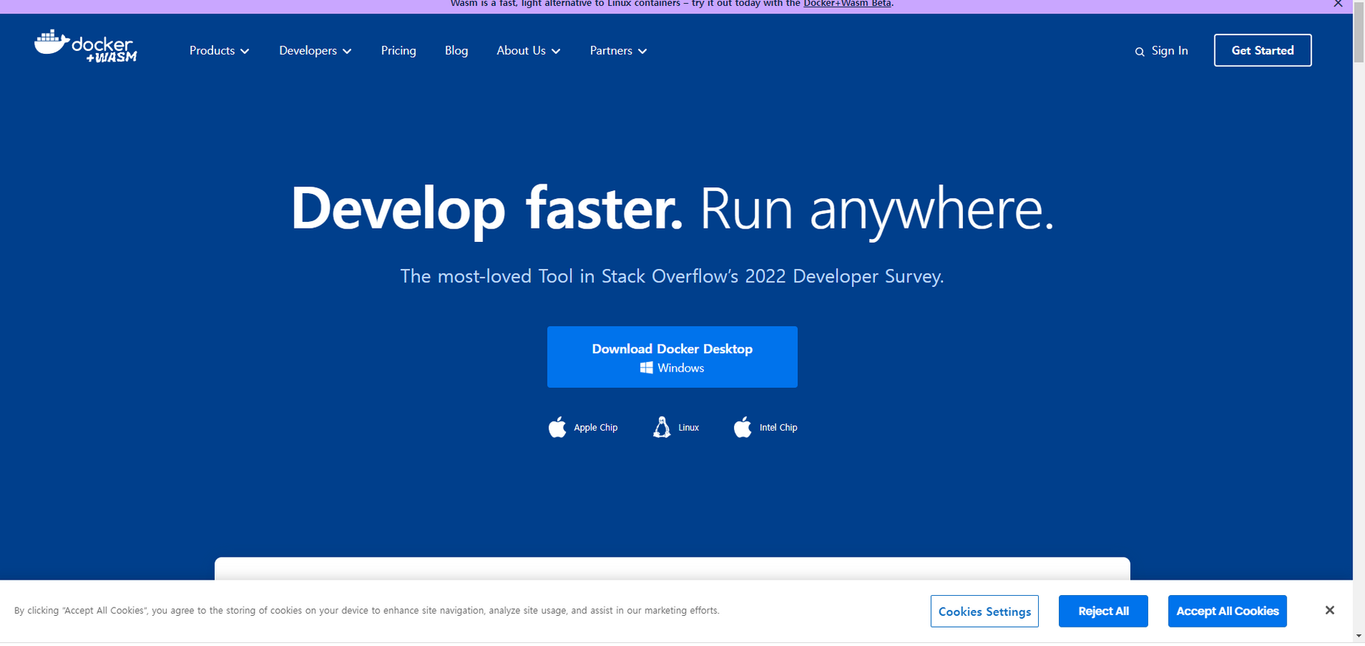Image resolution: width=1365 pixels, height=646 pixels.
Task: Click the Stack Overflow 2022 survey tagline
Action: [672, 277]
